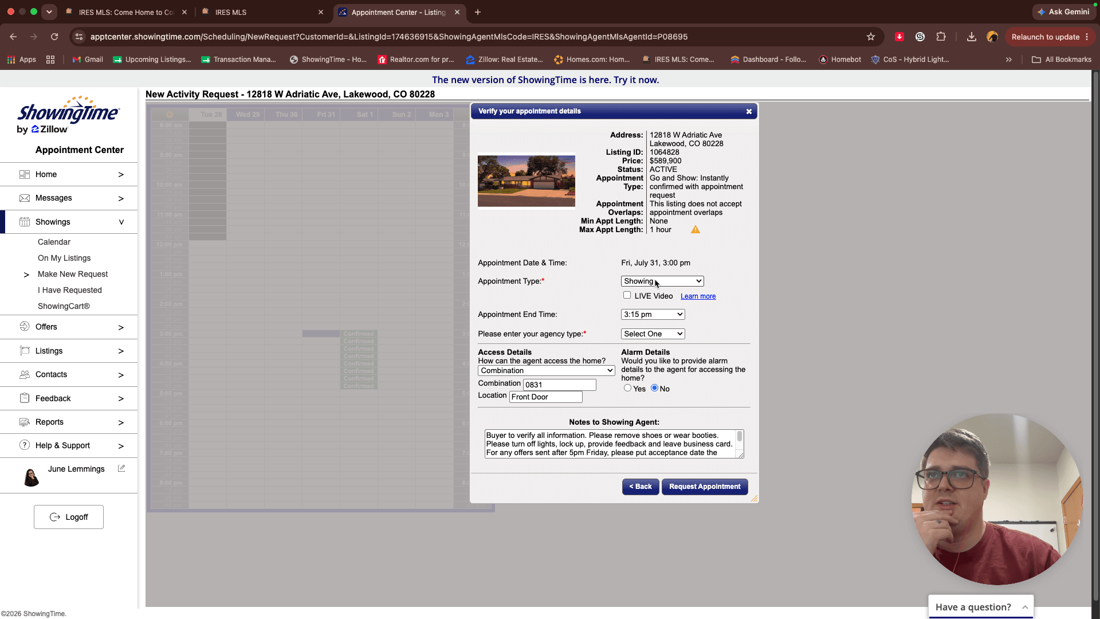Close the Verify appointment details dialog
The image size is (1100, 619).
tap(749, 112)
